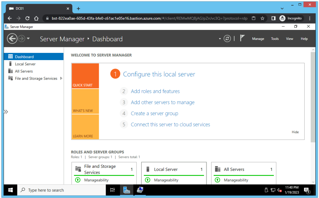Open a new browser tab

pyautogui.click(x=78, y=8)
